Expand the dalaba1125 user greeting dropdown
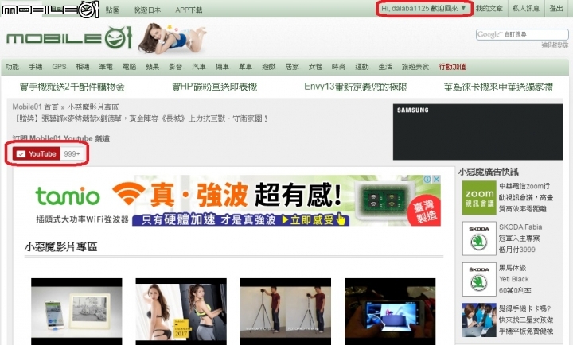Viewport: 573px width, 345px height. tap(424, 8)
